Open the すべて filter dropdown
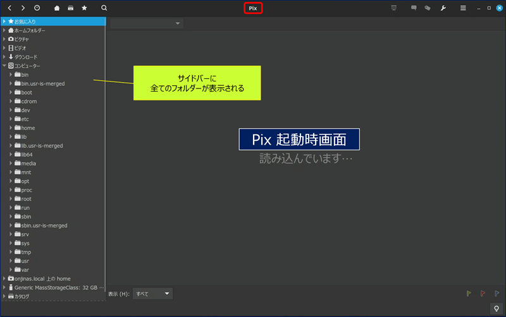This screenshot has height=317, width=506. click(x=152, y=294)
